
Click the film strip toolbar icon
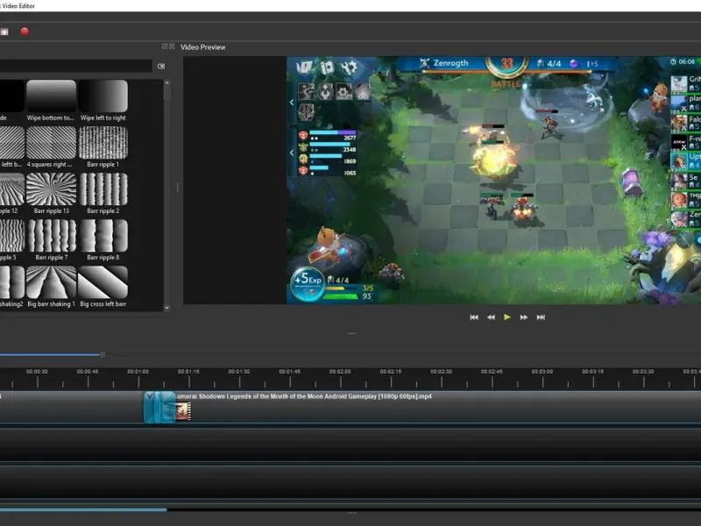click(x=4, y=32)
